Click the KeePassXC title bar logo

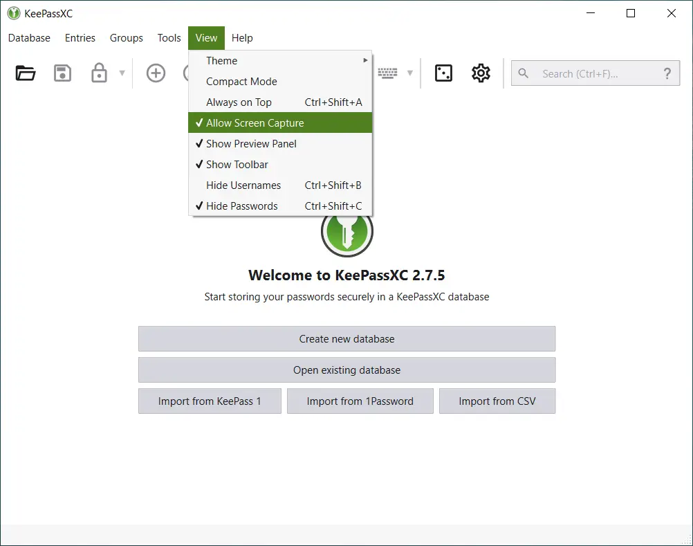pos(14,13)
